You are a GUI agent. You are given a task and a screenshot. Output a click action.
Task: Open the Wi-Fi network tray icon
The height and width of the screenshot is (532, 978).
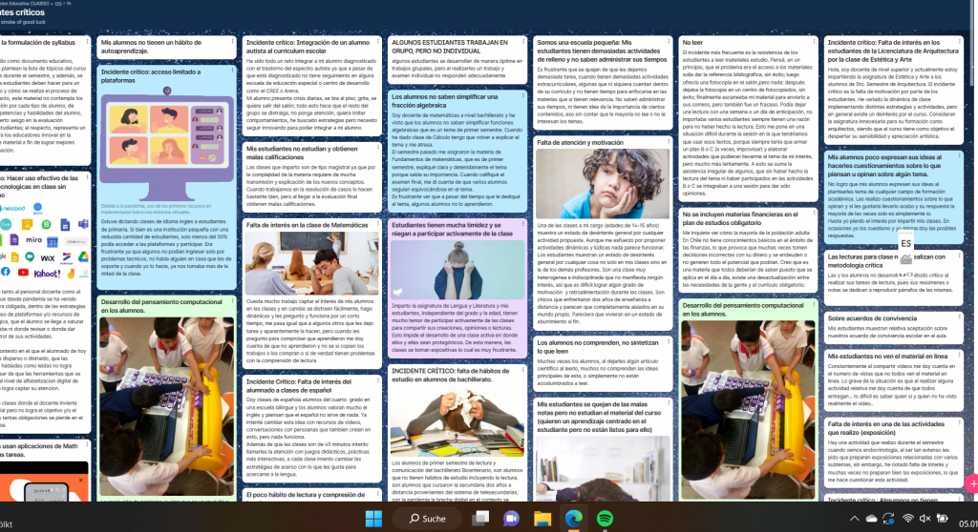tap(908, 518)
